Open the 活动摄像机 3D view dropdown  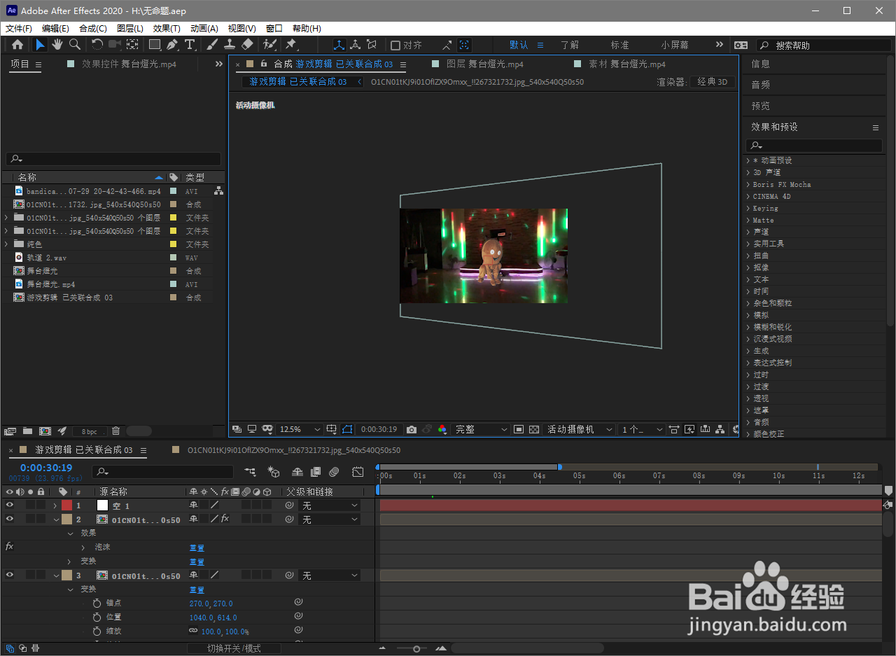click(x=580, y=429)
